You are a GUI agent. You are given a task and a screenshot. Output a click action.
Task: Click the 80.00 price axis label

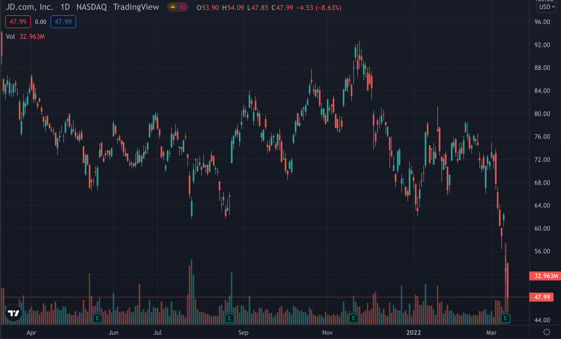coord(542,114)
